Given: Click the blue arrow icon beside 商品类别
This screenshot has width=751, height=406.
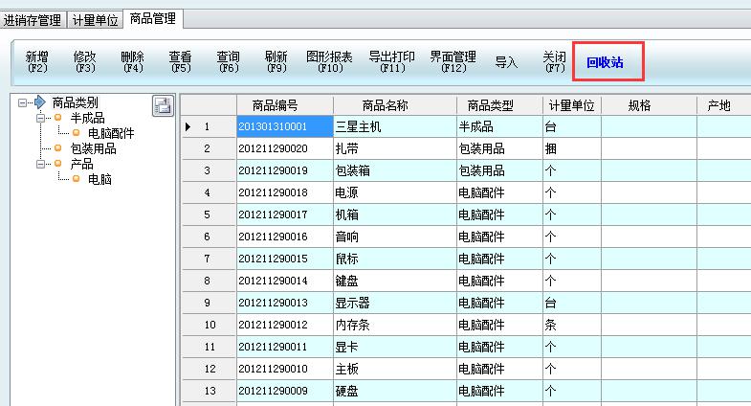Looking at the screenshot, I should point(39,102).
